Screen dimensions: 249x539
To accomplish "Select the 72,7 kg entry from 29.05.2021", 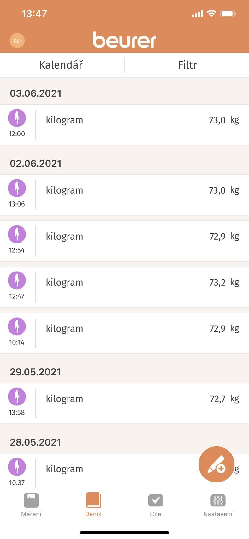I will coord(124,404).
